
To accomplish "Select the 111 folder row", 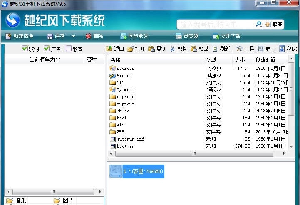I will (x=198, y=82).
